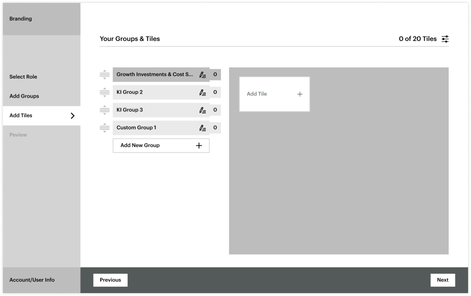Click the Previous button
This screenshot has width=471, height=296.
(110, 280)
